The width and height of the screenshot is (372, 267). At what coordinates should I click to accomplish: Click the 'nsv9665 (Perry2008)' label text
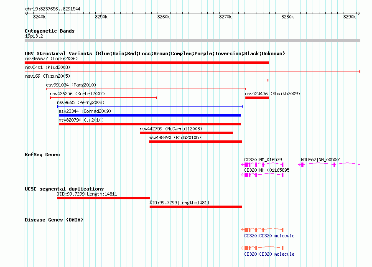tap(81, 102)
